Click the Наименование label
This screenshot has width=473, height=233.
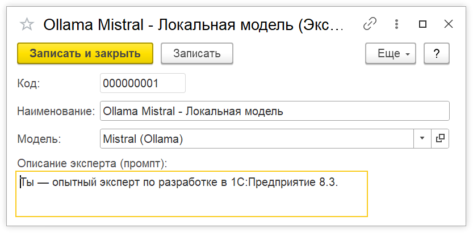click(56, 111)
